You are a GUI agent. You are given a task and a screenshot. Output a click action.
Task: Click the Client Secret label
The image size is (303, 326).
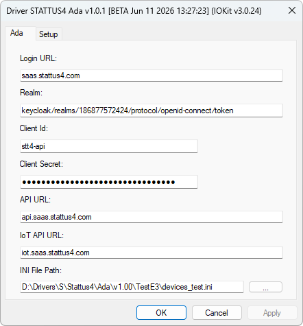(41, 164)
